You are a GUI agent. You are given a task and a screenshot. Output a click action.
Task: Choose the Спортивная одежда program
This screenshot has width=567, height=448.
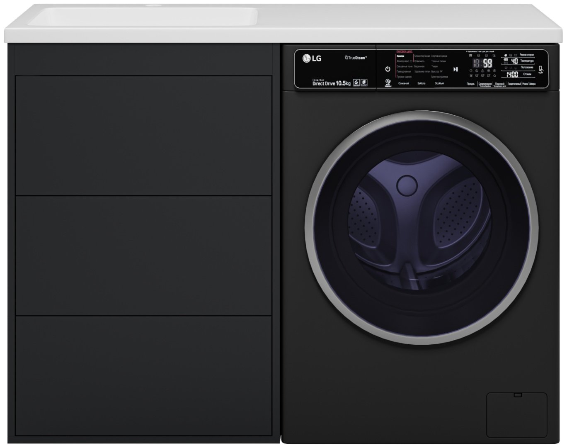click(x=439, y=56)
